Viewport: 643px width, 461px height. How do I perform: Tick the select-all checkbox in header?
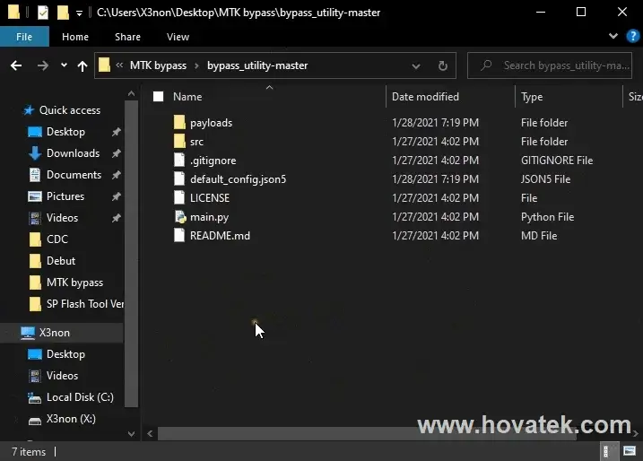pyautogui.click(x=158, y=96)
